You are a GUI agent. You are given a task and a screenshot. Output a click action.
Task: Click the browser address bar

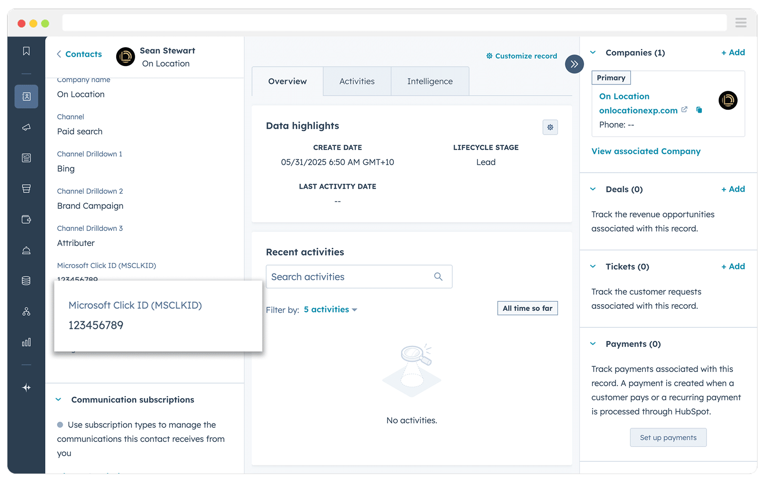click(x=394, y=23)
